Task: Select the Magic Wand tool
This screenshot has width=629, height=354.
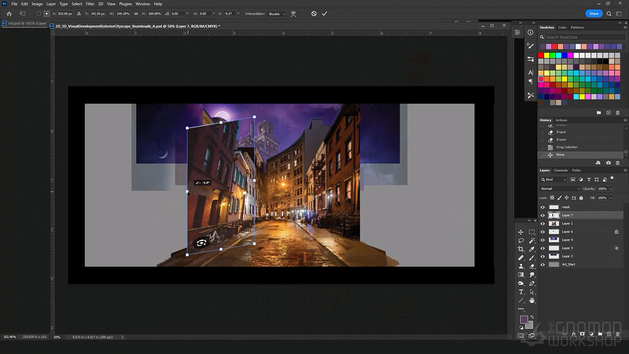Action: (x=532, y=240)
